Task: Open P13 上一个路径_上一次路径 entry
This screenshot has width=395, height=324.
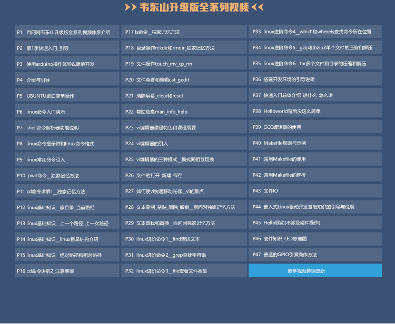Action: pyautogui.click(x=67, y=223)
